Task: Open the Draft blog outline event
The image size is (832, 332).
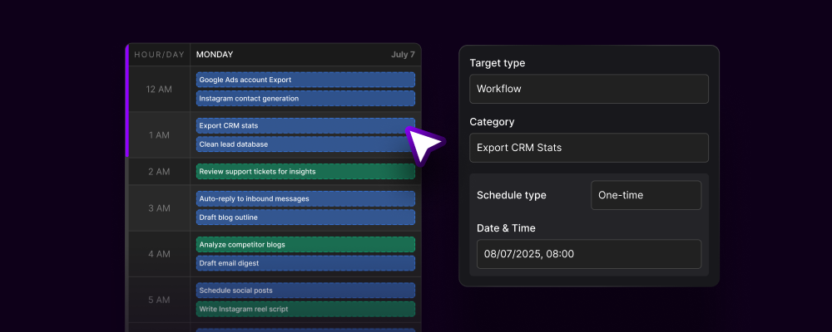Action: pos(305,217)
